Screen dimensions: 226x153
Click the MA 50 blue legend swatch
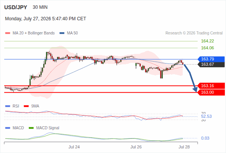click(x=62, y=33)
